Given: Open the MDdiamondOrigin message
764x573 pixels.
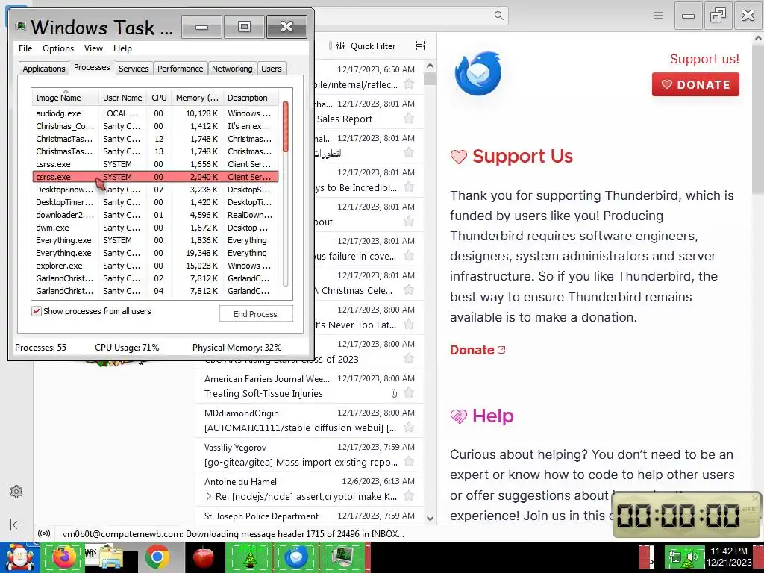Looking at the screenshot, I should [x=310, y=420].
